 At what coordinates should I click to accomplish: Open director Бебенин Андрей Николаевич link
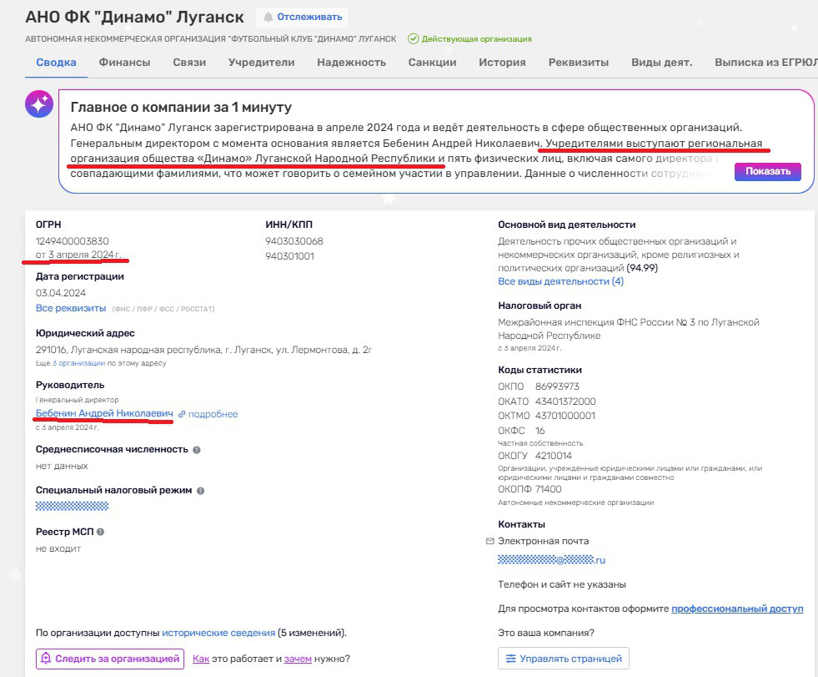point(104,414)
